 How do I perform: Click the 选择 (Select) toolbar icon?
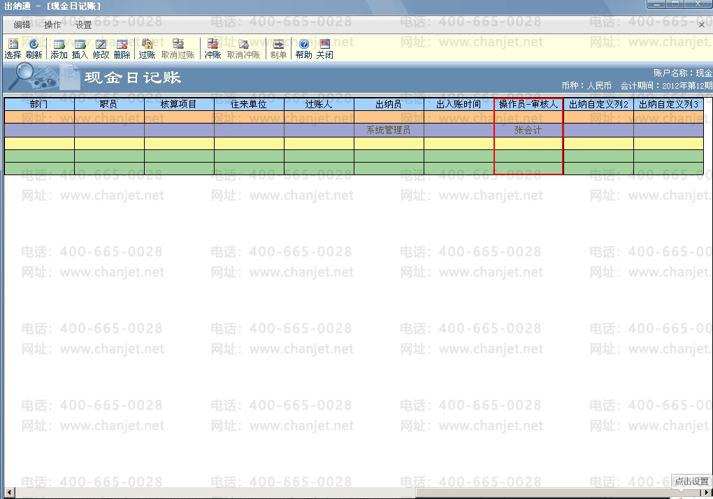click(13, 49)
